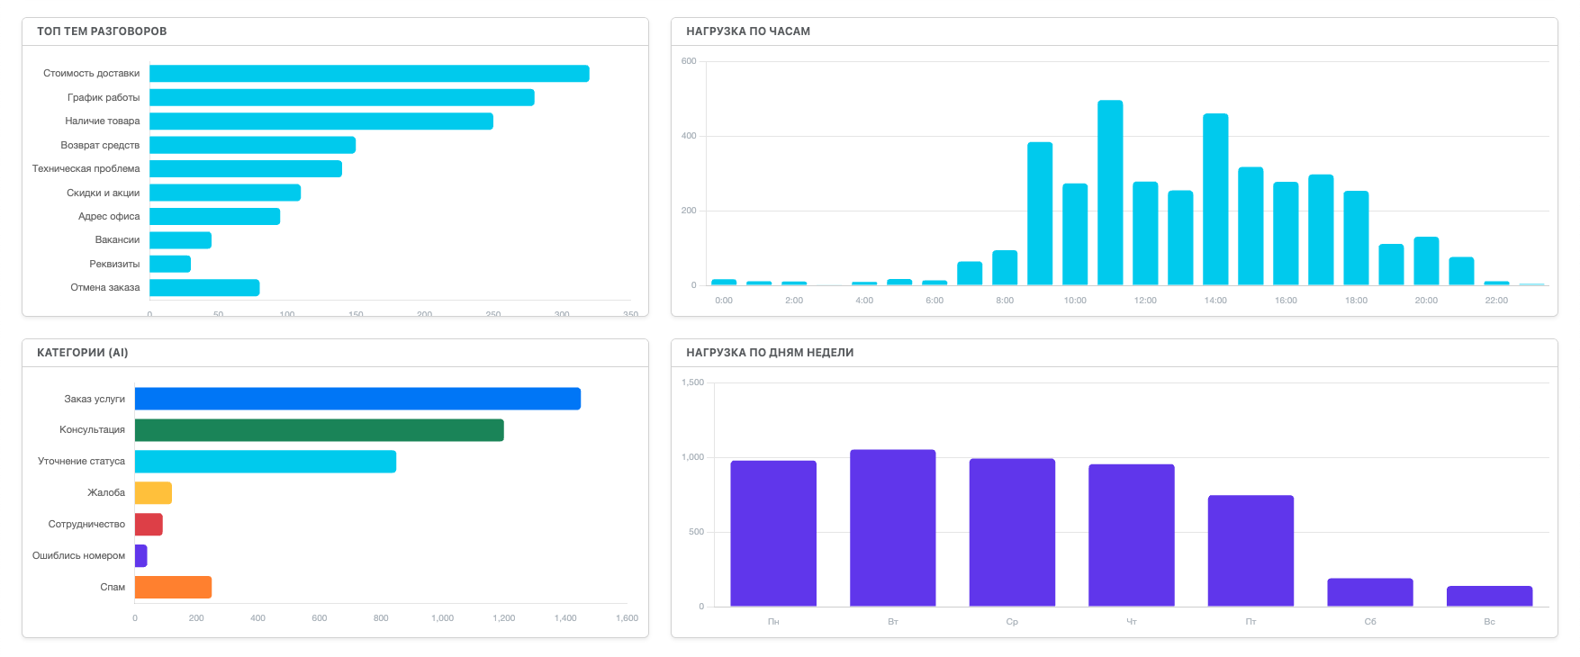The width and height of the screenshot is (1580, 657).
Task: Click the Реквизиты topic bar
Action: (170, 264)
